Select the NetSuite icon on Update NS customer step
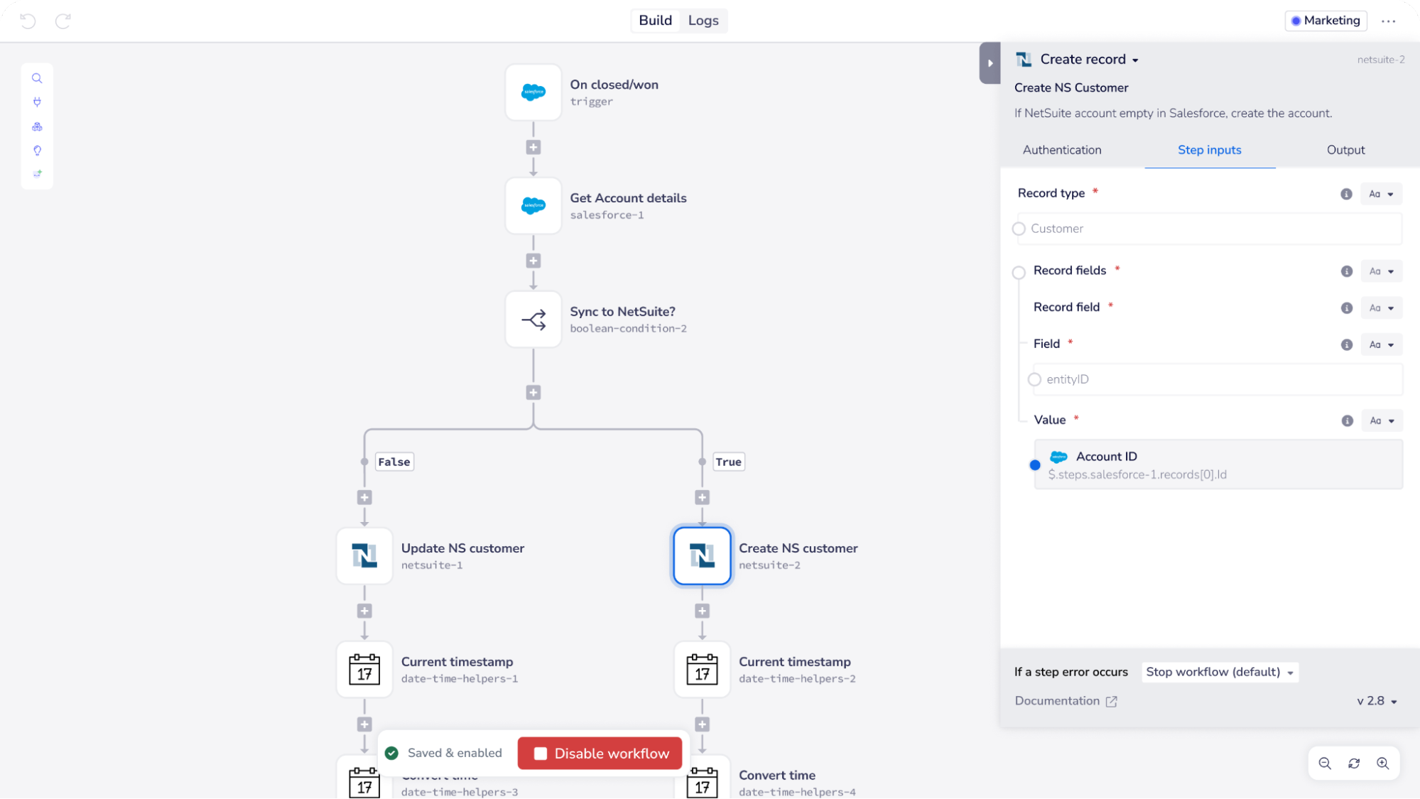 click(x=364, y=556)
